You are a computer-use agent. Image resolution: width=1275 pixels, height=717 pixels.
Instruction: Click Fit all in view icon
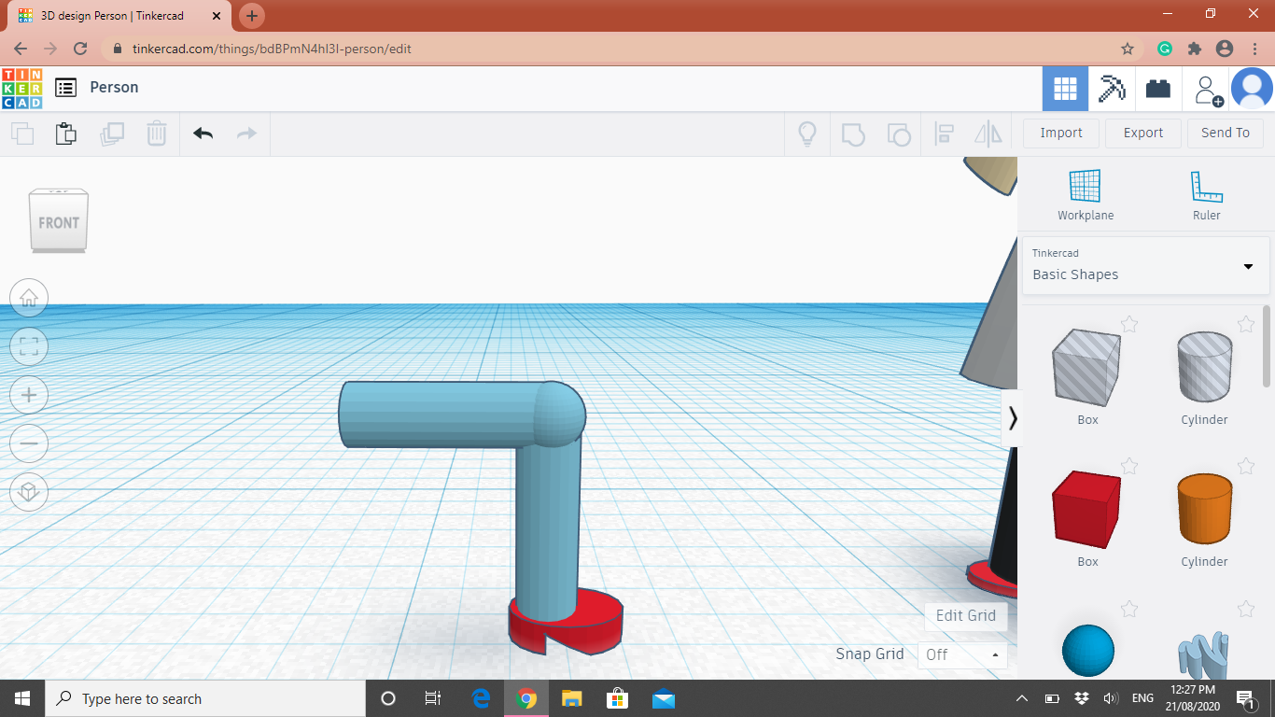pos(29,346)
